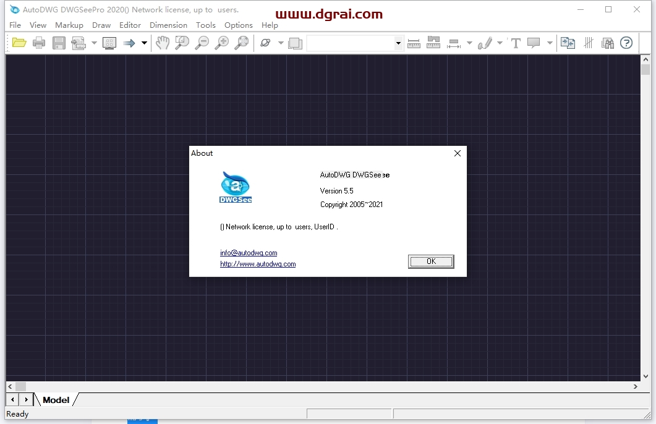The image size is (656, 424).
Task: Click the Zoom in magnifier icon
Action: coord(222,43)
